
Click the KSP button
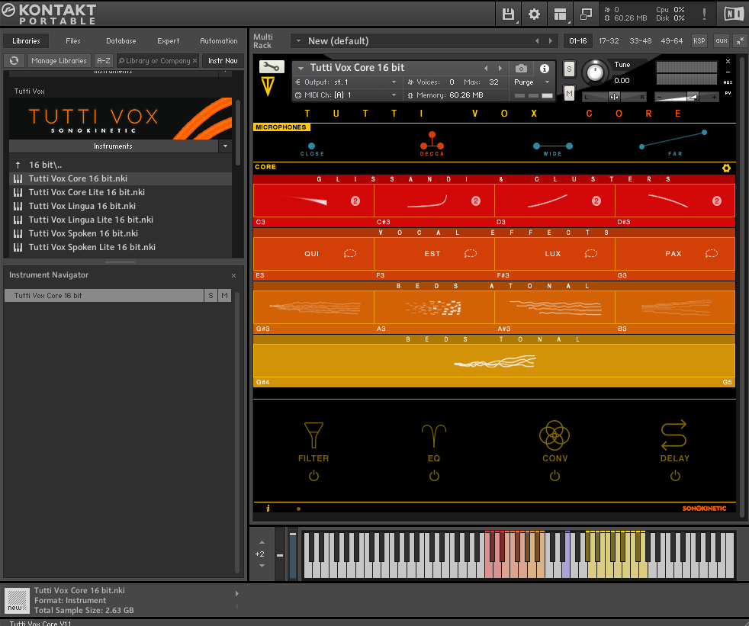699,41
